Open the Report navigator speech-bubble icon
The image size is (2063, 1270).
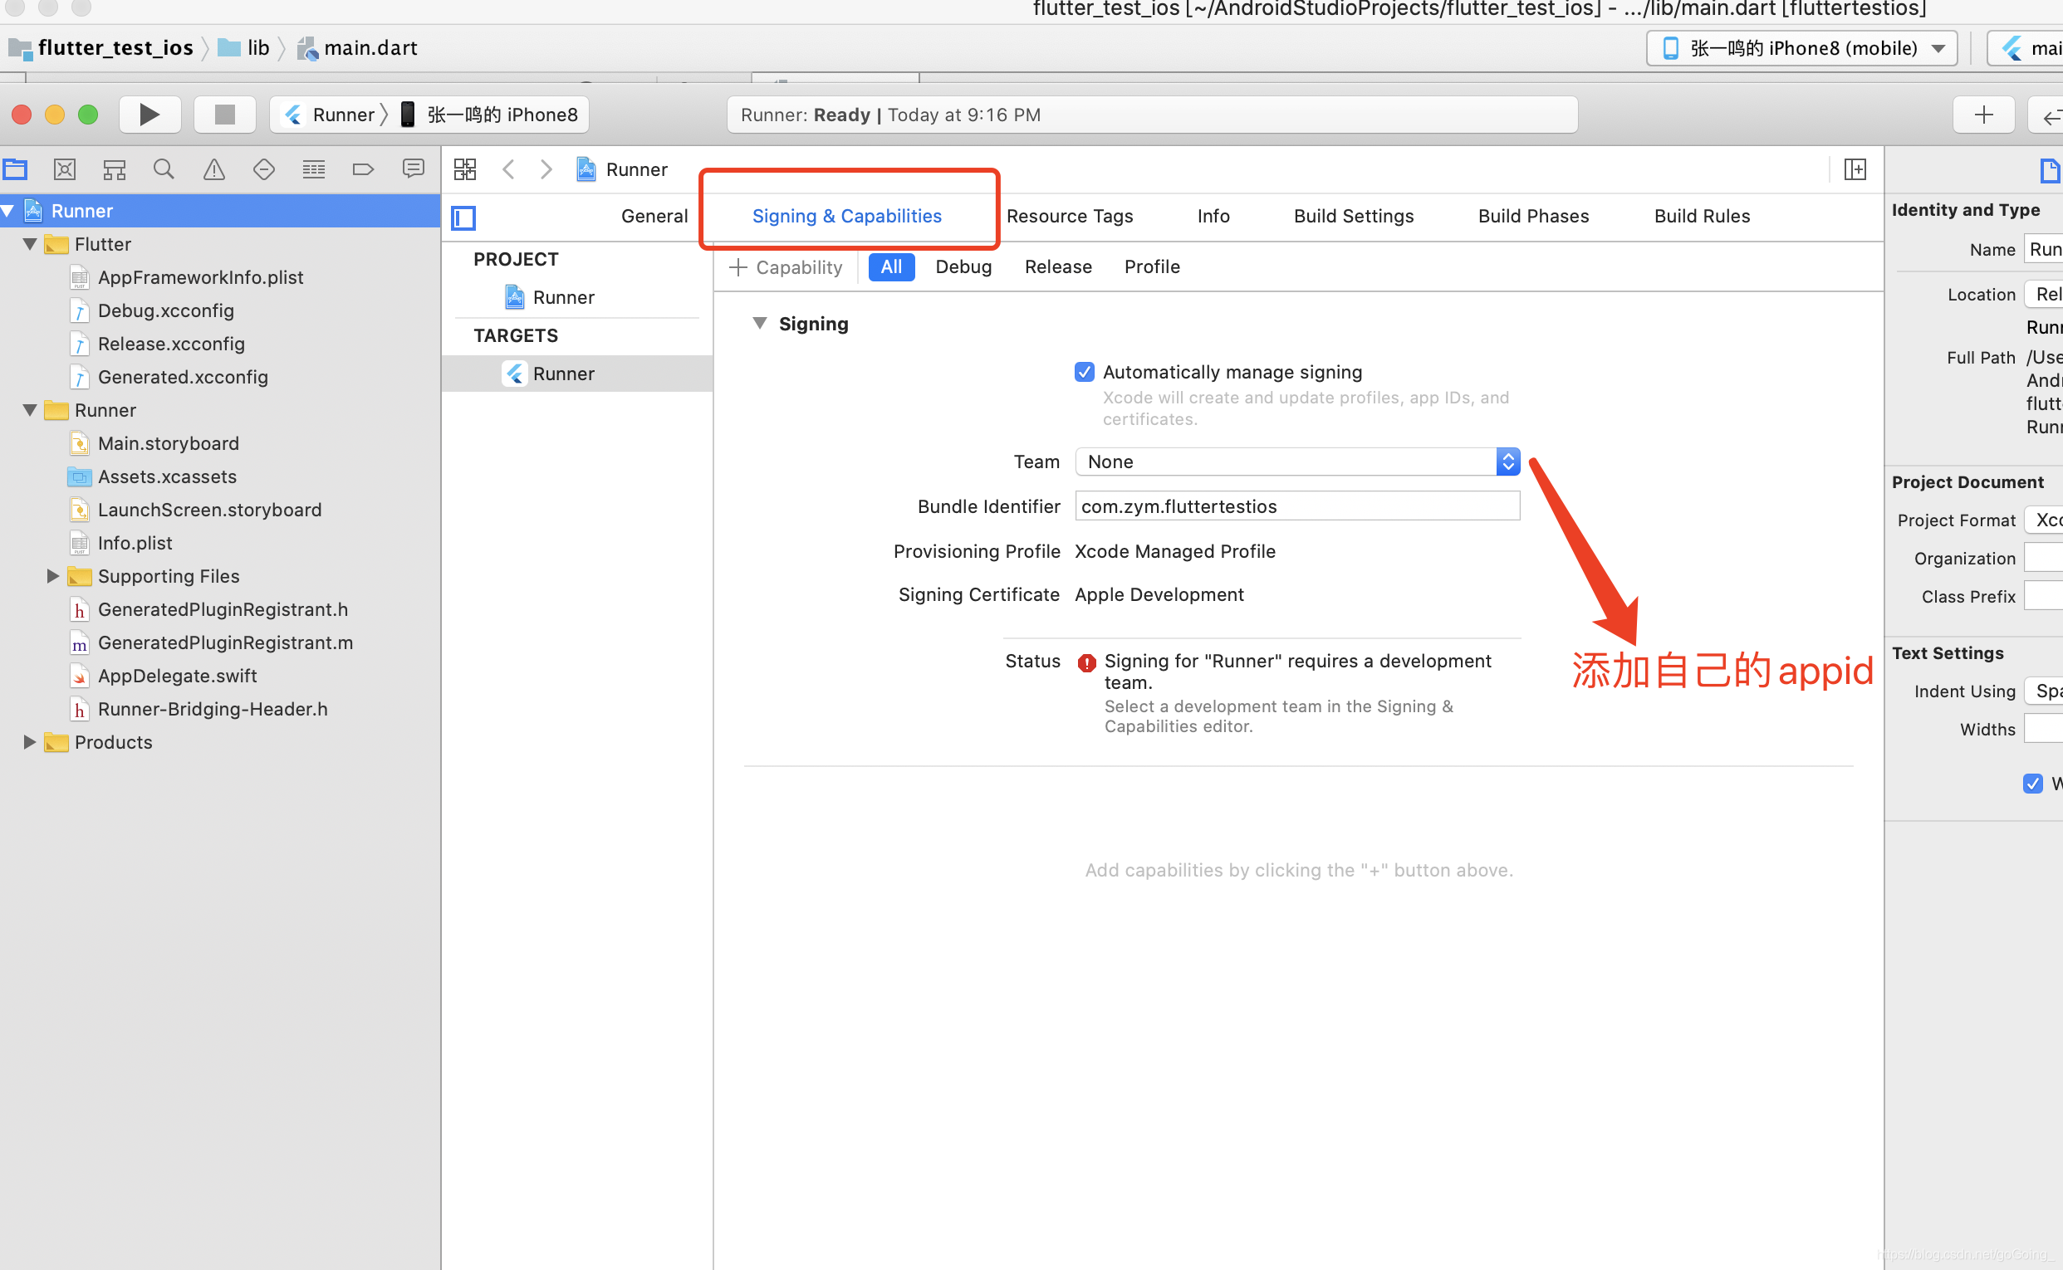coord(414,169)
